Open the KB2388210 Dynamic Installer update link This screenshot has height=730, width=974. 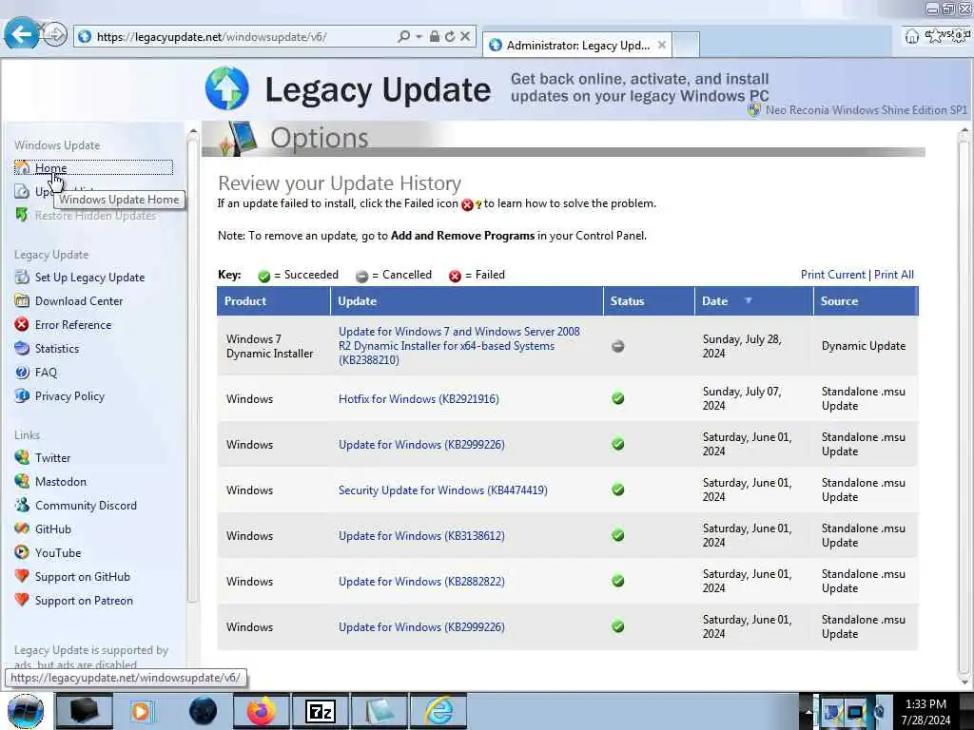click(x=459, y=346)
